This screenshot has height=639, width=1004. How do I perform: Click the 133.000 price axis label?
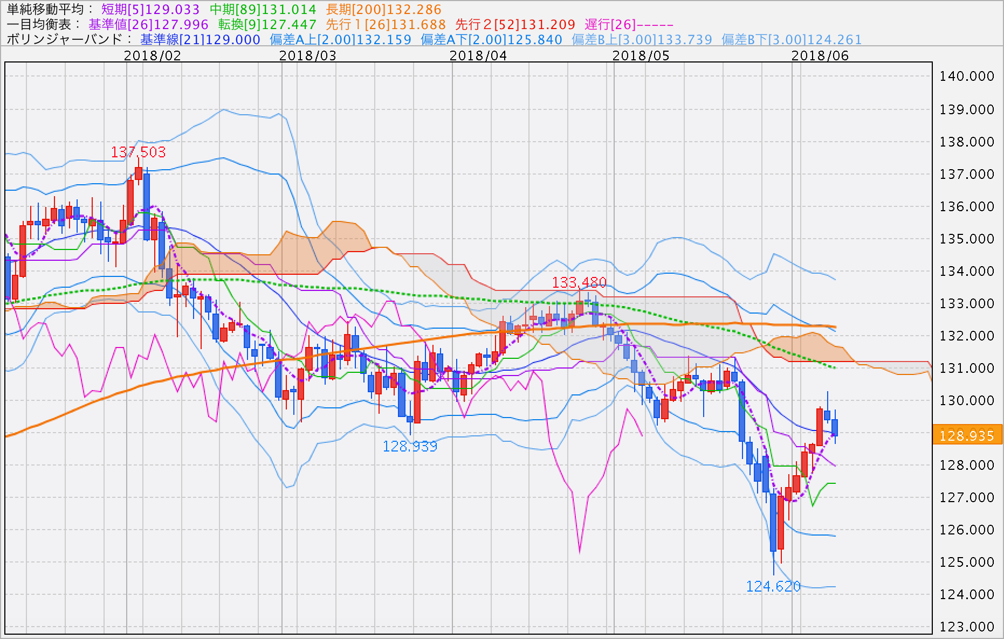tap(967, 303)
